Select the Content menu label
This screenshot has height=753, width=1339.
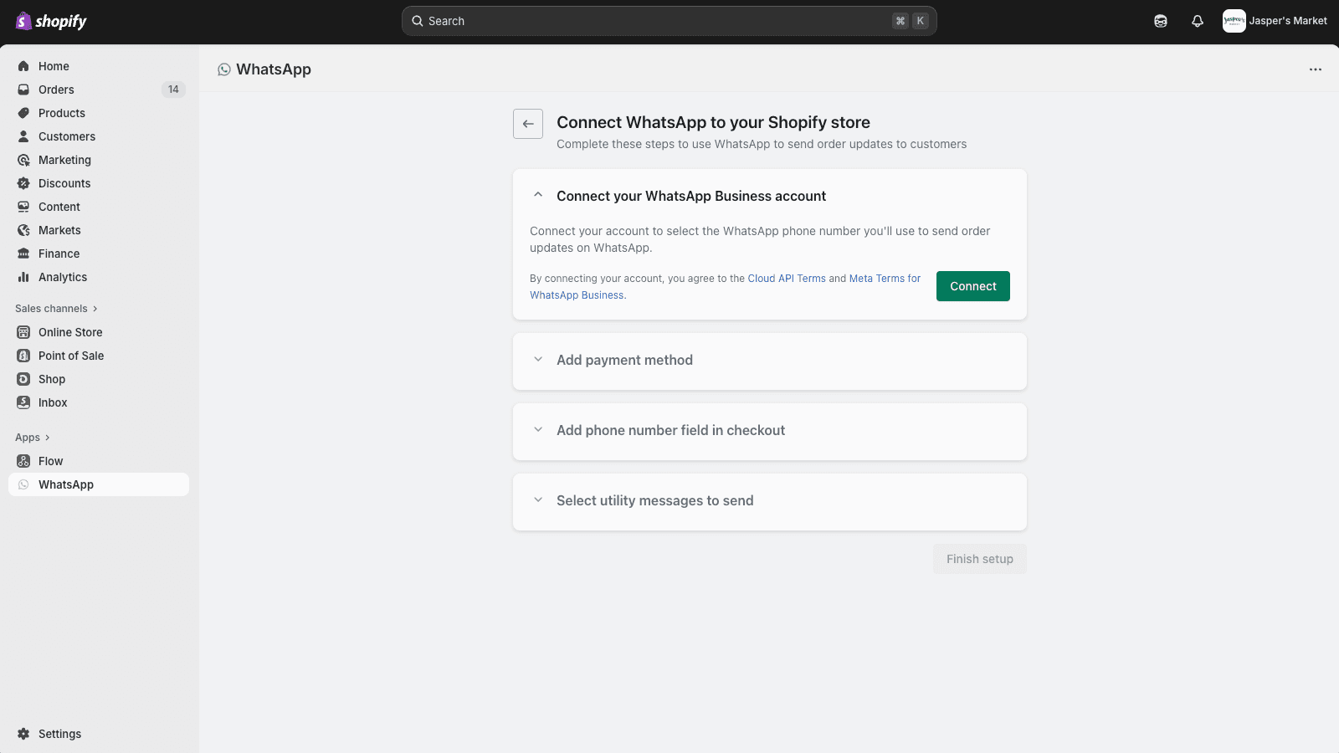coord(59,207)
